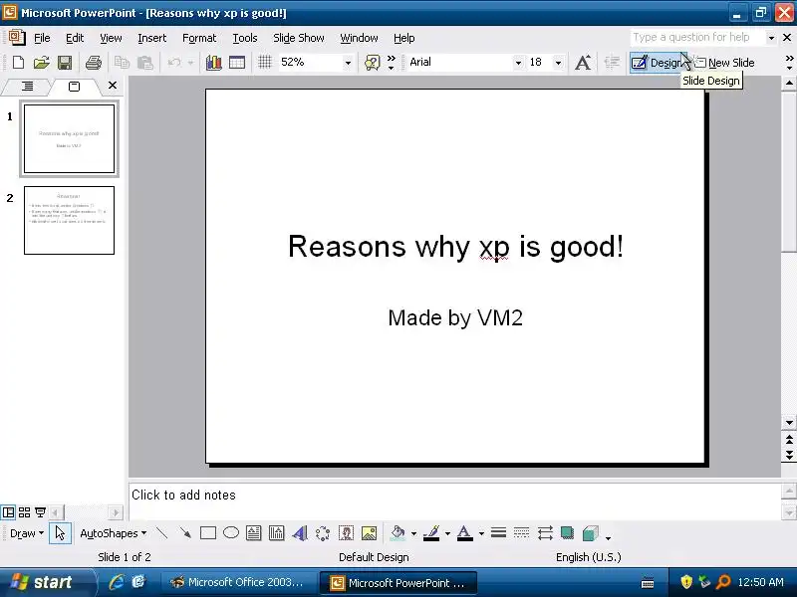Click the Click to add notes area

454,501
